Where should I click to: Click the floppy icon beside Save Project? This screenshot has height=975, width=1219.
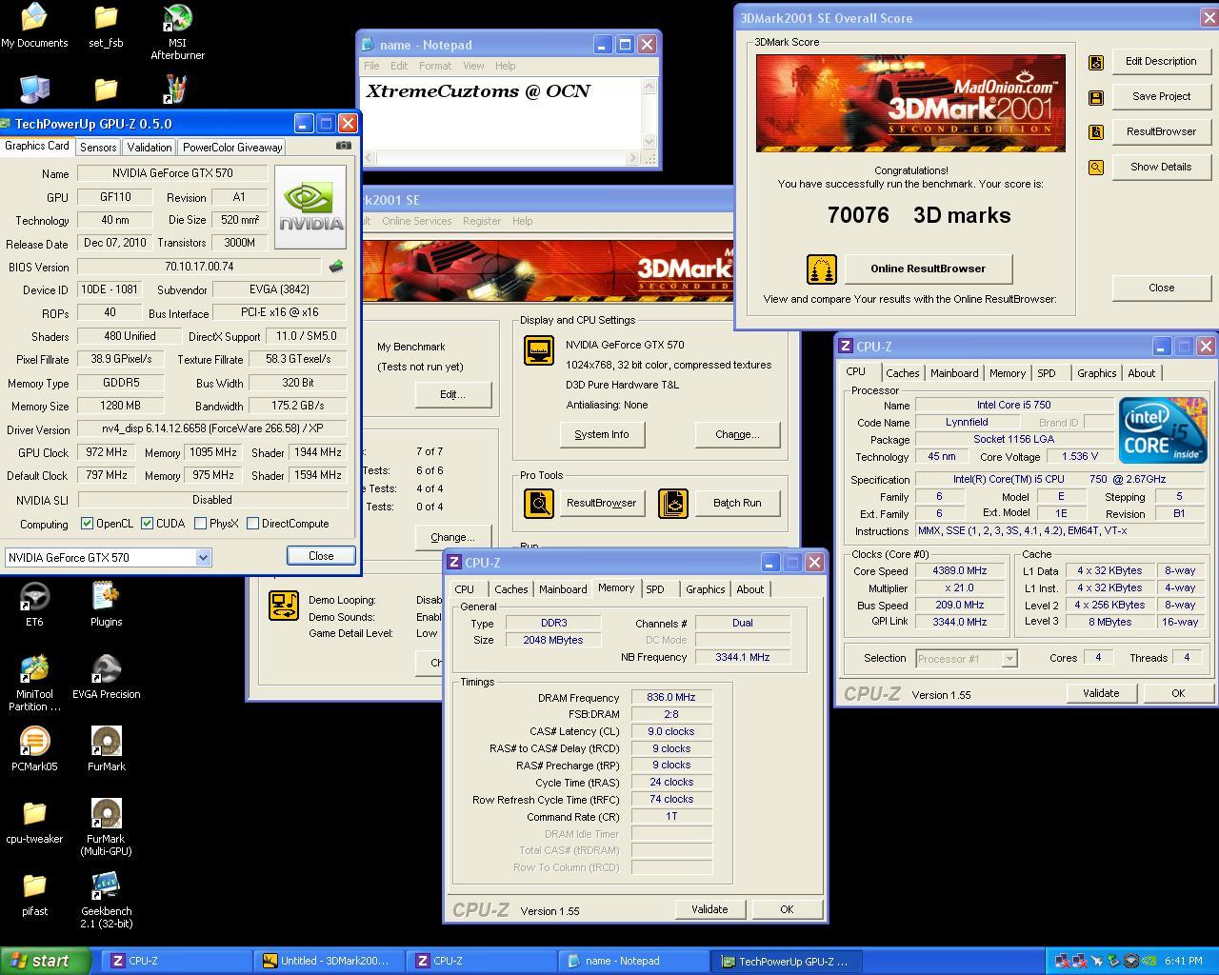1096,97
